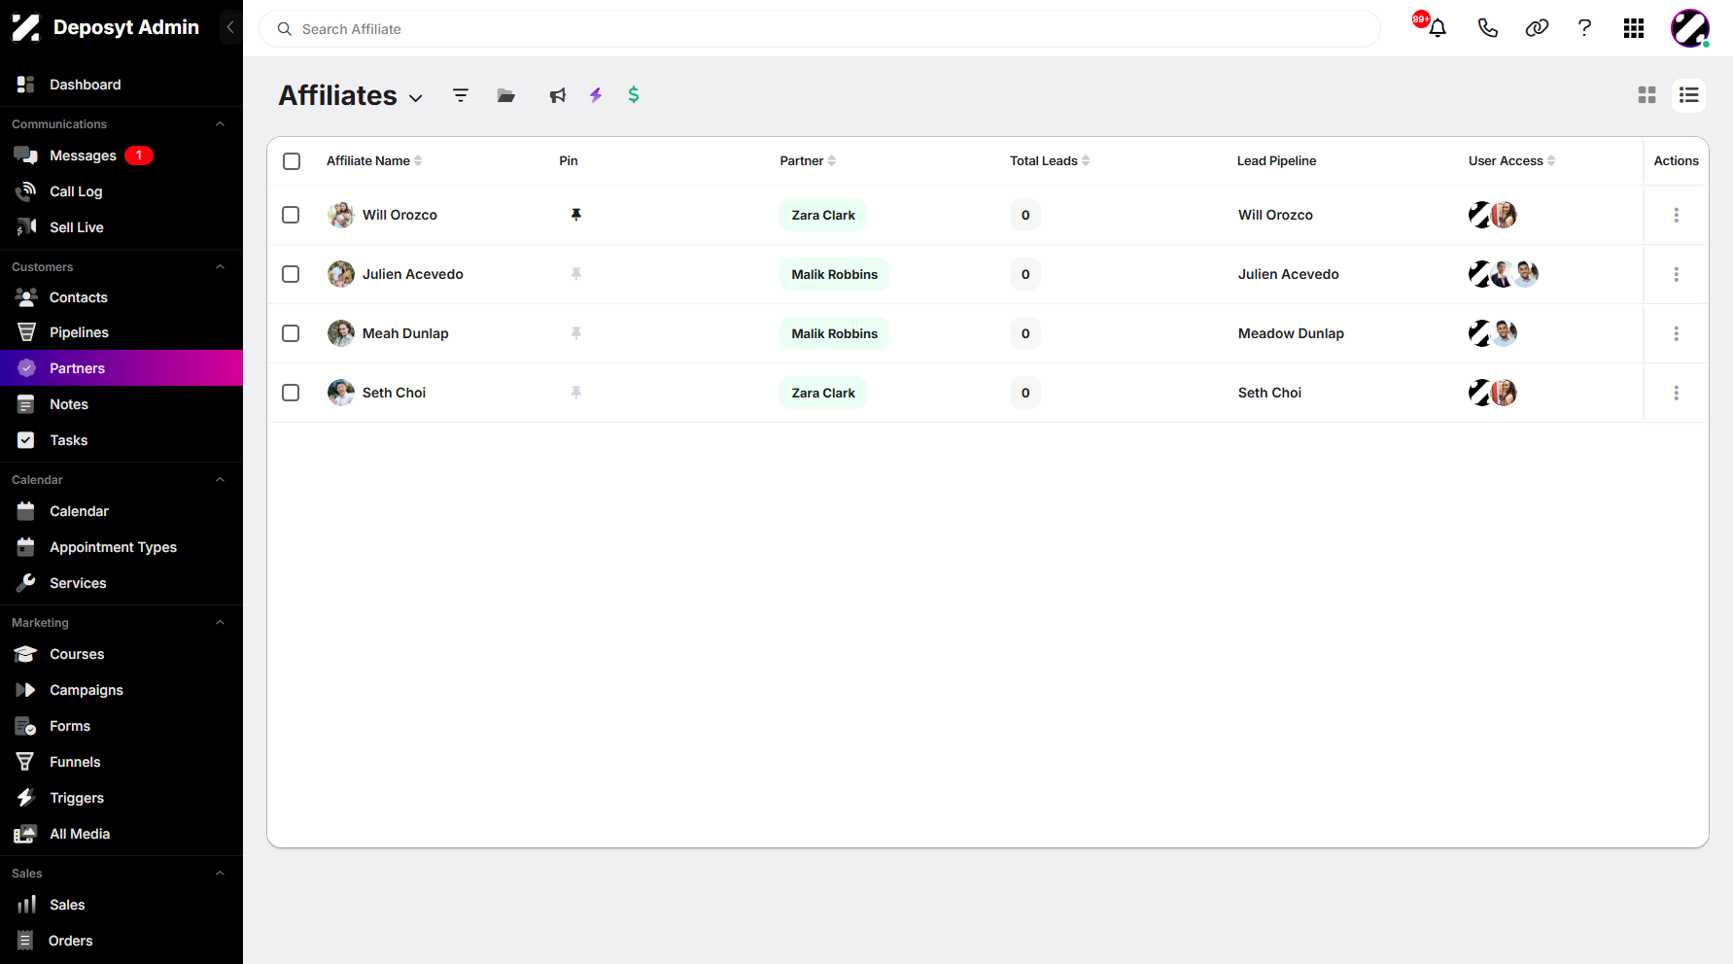Open the link chain icon in header
Image resolution: width=1733 pixels, height=964 pixels.
point(1537,28)
